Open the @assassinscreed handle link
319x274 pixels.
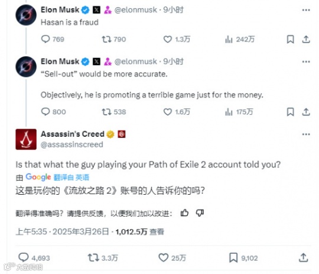pos(72,144)
